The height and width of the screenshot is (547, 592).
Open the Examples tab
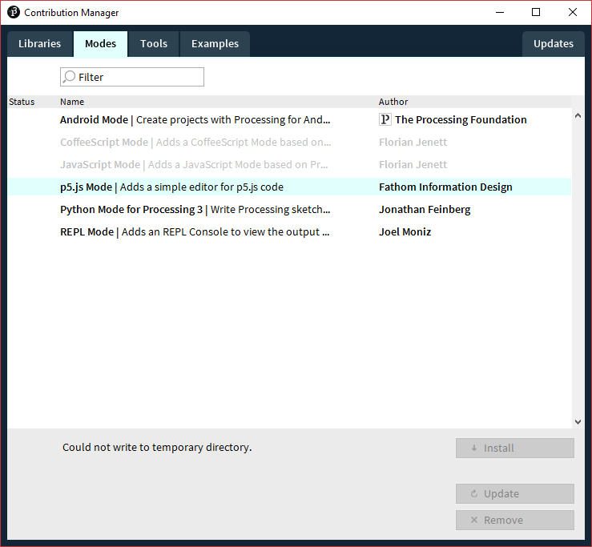tap(215, 44)
